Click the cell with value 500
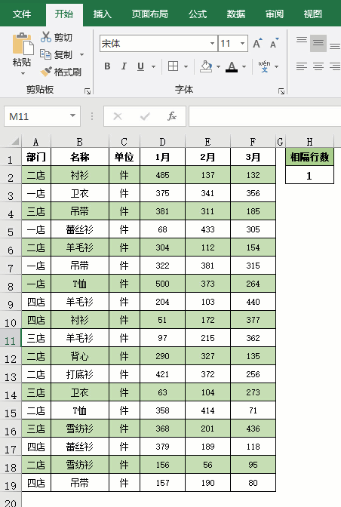The image size is (341, 507). 163,284
